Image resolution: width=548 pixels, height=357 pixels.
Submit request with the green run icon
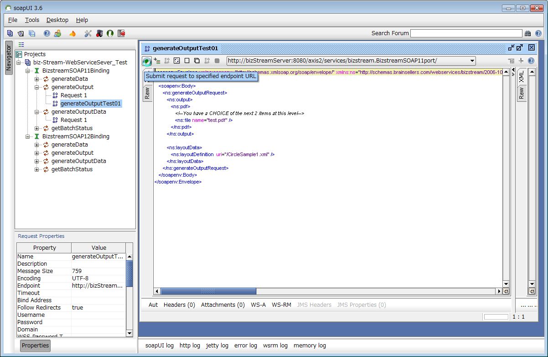147,61
